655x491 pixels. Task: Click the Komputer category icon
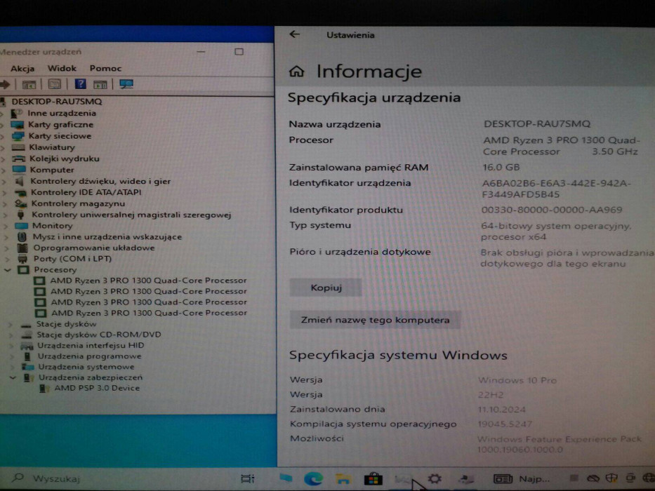click(x=19, y=170)
